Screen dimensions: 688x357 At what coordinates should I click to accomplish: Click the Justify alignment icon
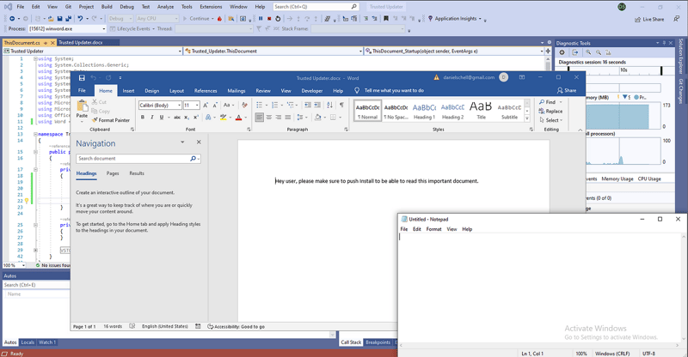288,117
